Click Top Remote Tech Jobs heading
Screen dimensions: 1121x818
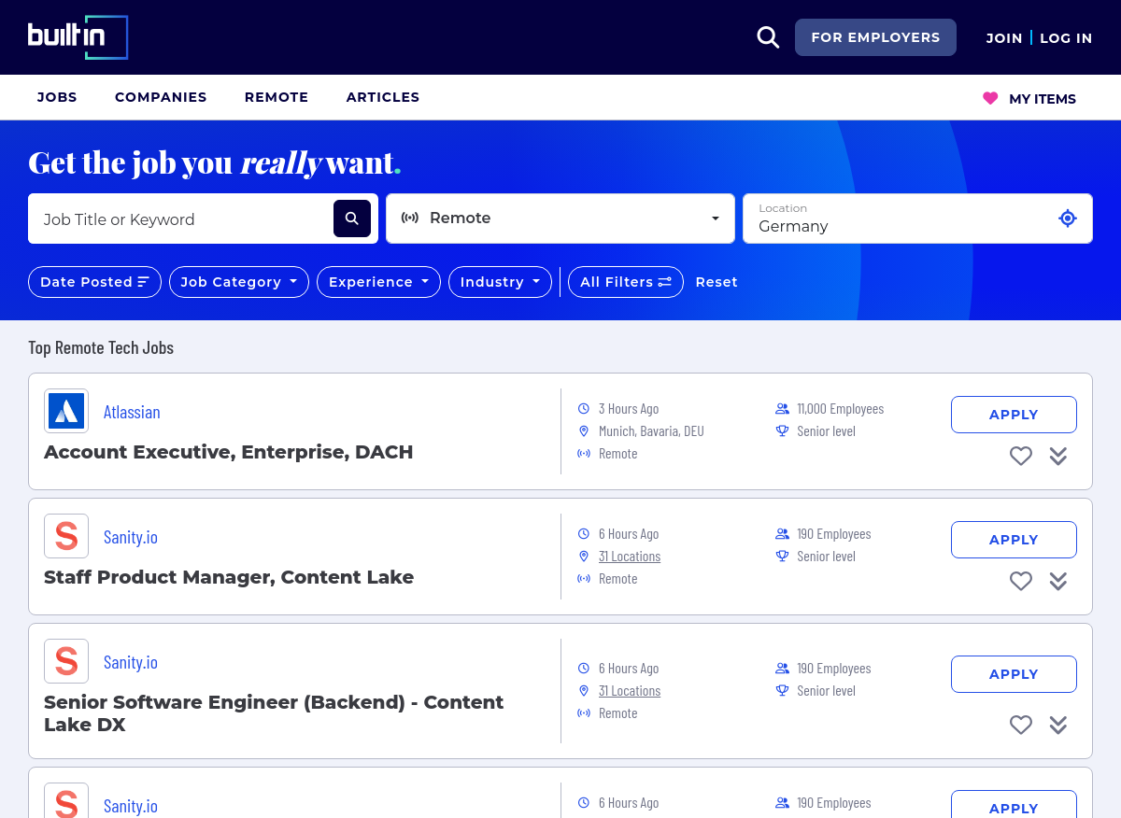(x=101, y=347)
